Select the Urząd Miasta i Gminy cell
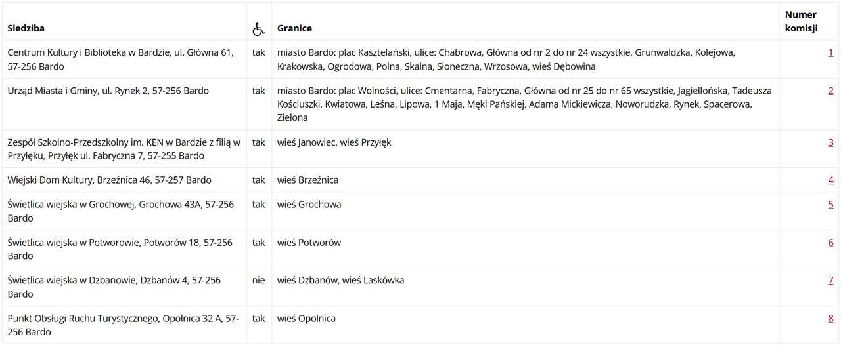This screenshot has height=345, width=841. 124,104
